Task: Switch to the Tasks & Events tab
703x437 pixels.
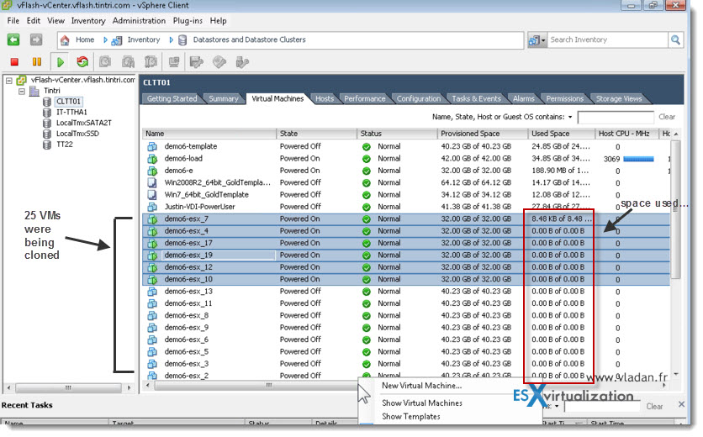Action: [476, 98]
